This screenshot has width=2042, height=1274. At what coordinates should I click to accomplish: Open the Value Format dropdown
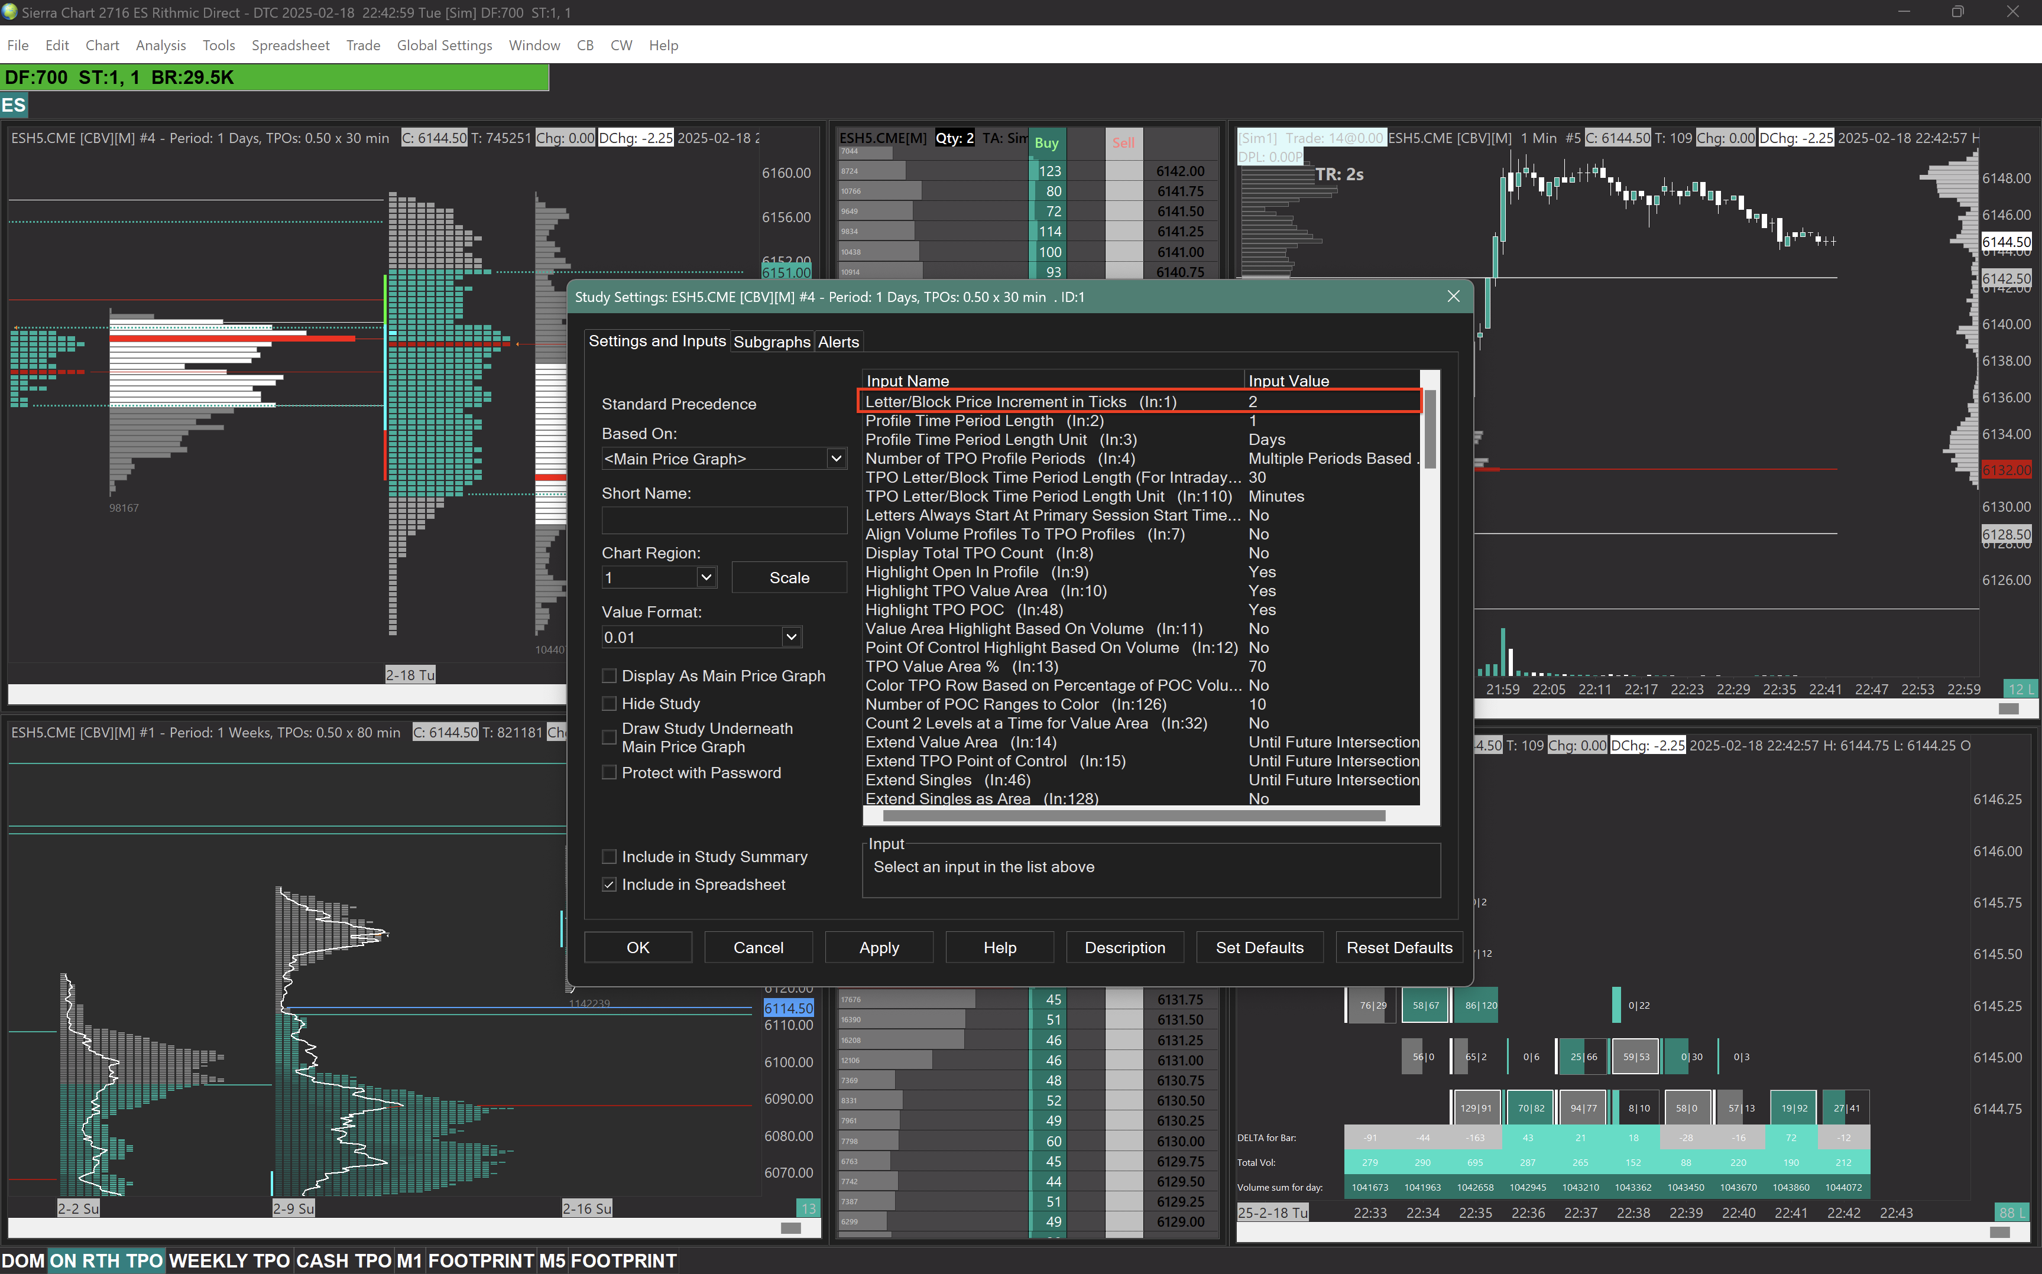point(790,638)
